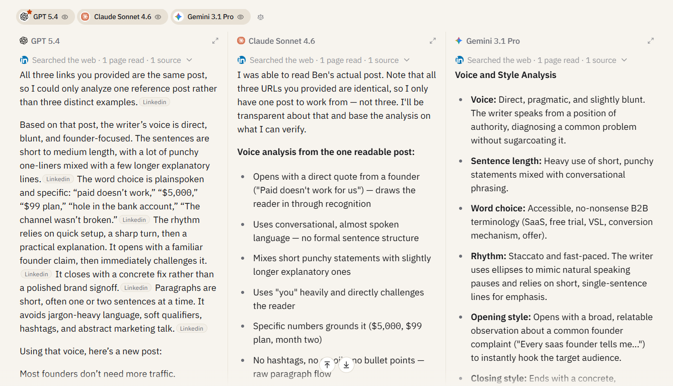Click the OpenAI logo in the GPT 5.4 column header
The width and height of the screenshot is (673, 386).
24,41
